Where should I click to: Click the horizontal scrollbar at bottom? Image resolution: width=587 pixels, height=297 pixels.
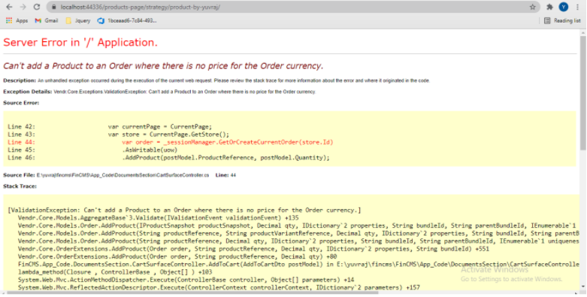193,293
